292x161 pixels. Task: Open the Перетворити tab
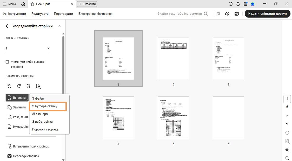(63, 14)
